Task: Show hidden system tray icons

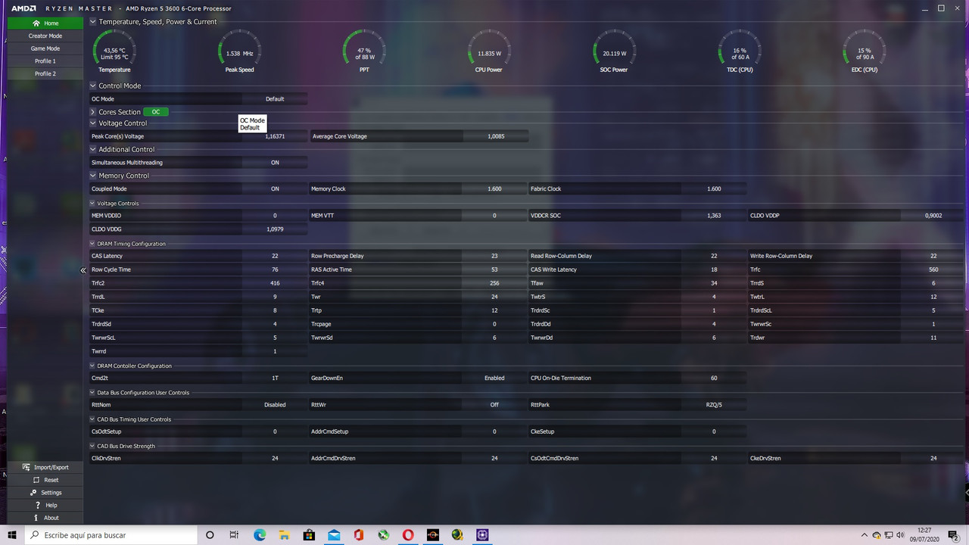Action: coord(865,535)
